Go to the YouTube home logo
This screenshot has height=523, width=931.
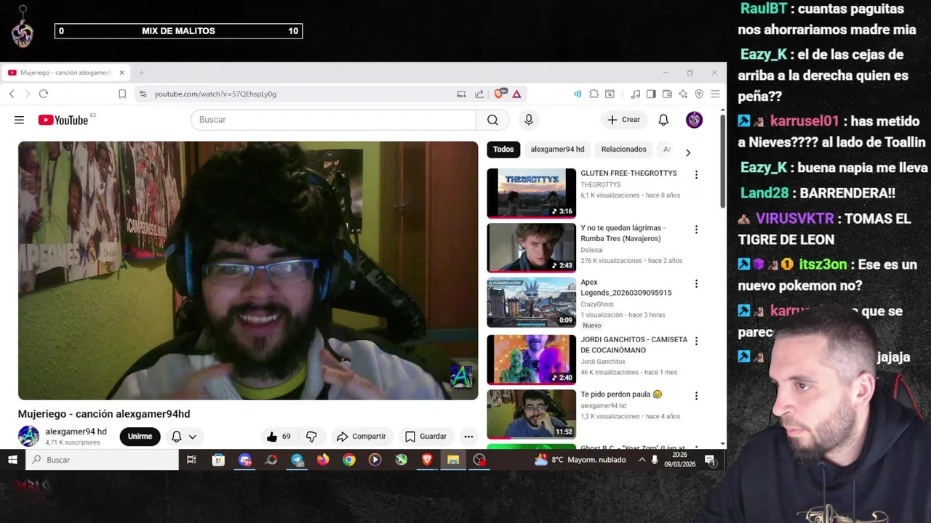pos(63,120)
